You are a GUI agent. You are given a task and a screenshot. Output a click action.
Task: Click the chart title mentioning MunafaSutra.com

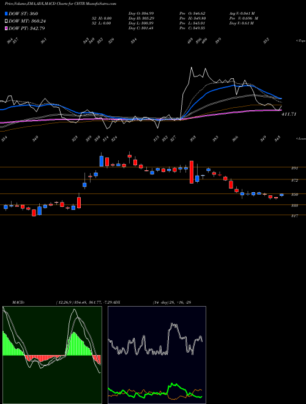(x=61, y=4)
